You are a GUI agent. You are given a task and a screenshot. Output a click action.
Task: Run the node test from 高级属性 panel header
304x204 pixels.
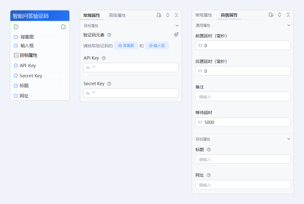(271, 15)
